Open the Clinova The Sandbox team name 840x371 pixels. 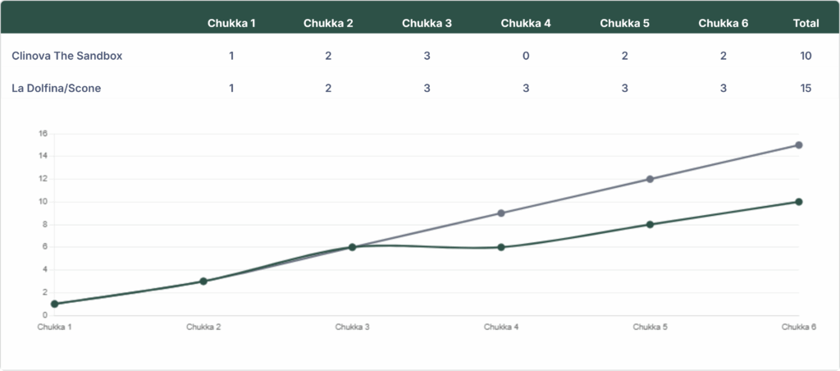pos(67,56)
